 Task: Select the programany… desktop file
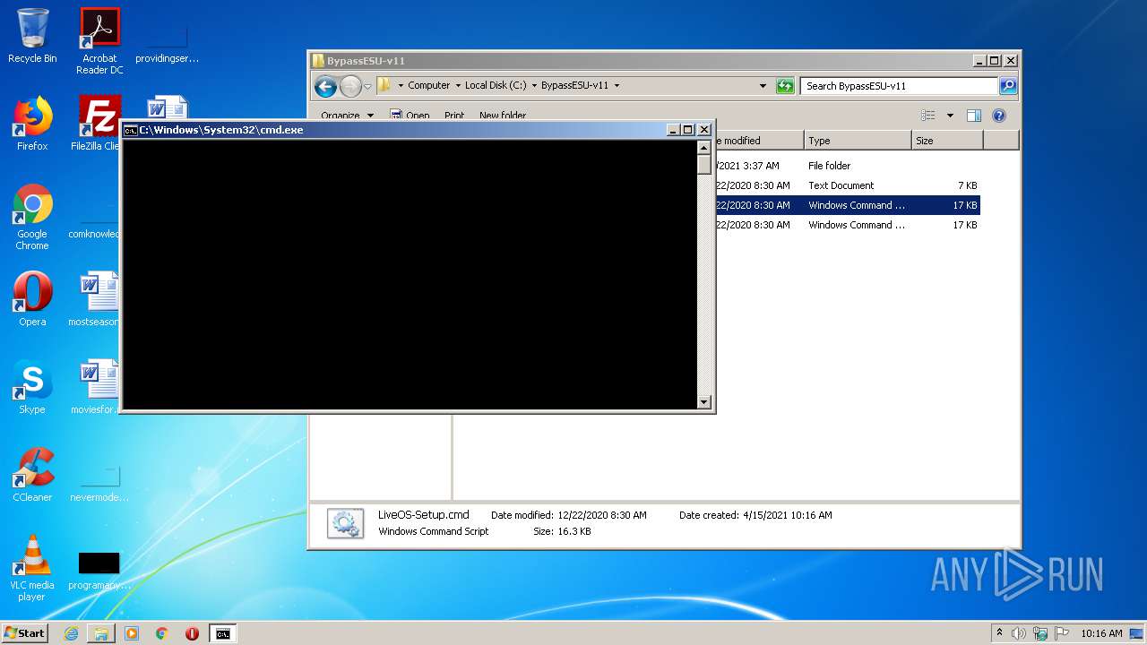[99, 572]
